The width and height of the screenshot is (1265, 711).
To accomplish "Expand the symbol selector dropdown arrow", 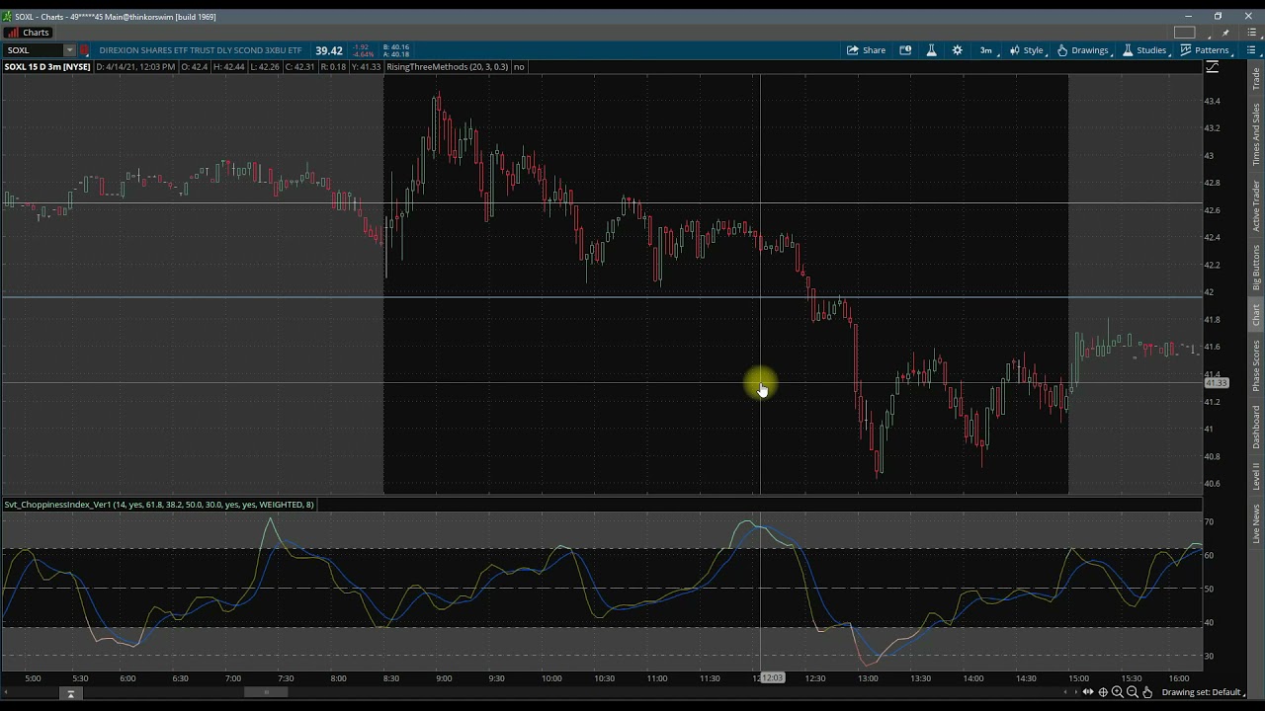I will point(70,50).
